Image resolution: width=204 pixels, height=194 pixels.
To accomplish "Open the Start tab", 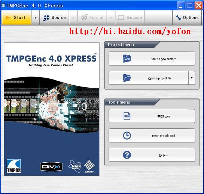I will (x=16, y=18).
